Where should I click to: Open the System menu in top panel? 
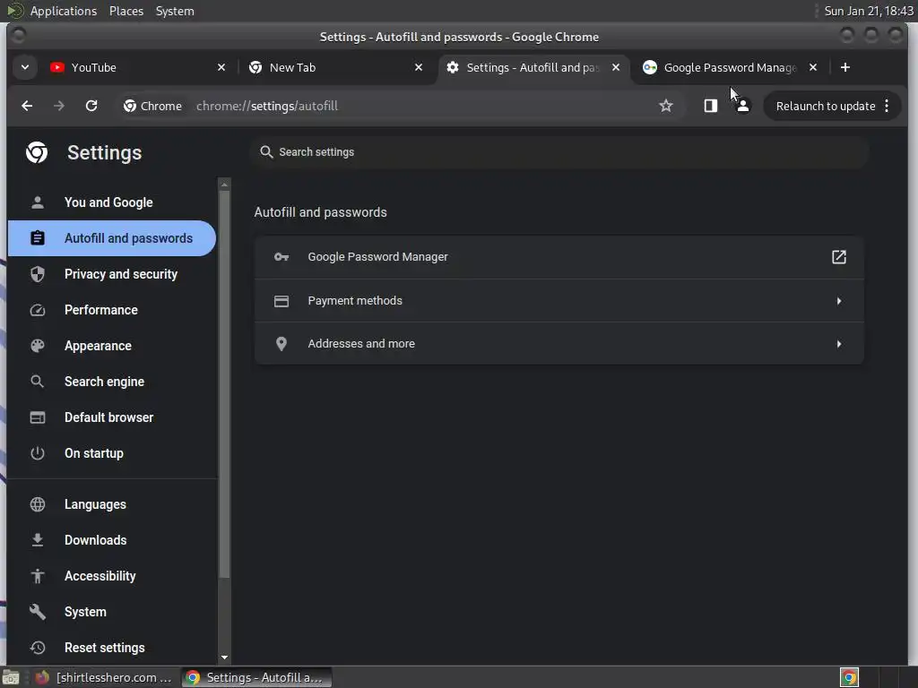(175, 11)
